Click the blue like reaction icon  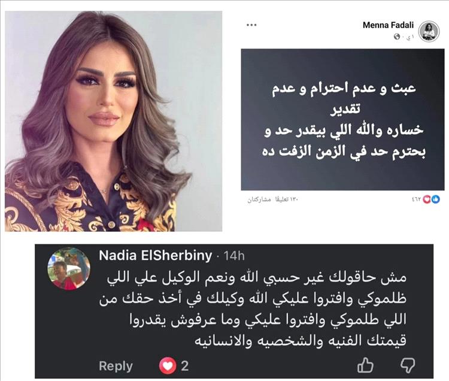[436, 199]
